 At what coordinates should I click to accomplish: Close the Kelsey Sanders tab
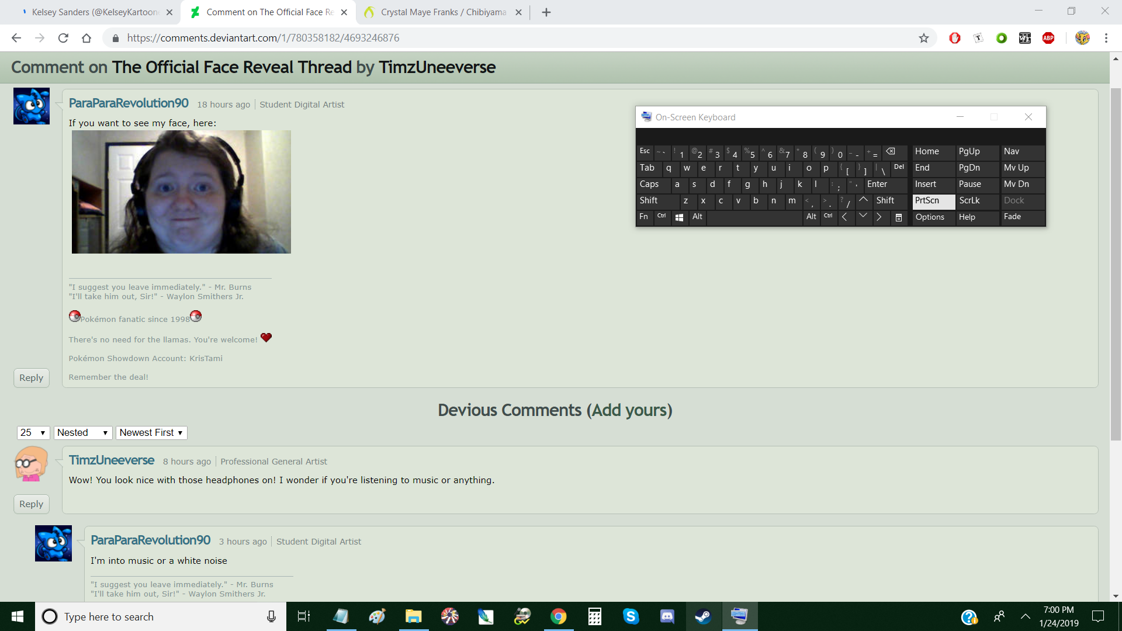(169, 12)
